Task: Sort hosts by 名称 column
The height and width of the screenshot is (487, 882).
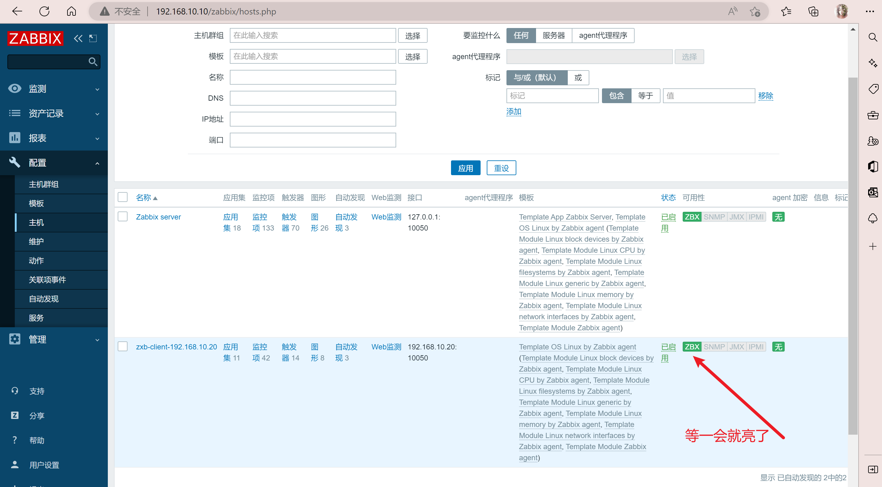Action: coord(147,198)
